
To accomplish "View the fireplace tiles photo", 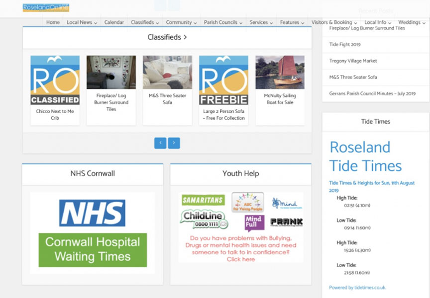I will pyautogui.click(x=111, y=72).
